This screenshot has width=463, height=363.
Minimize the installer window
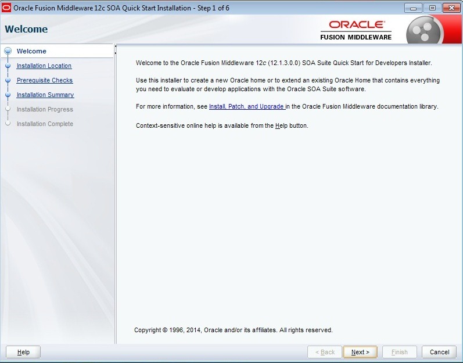click(x=413, y=8)
